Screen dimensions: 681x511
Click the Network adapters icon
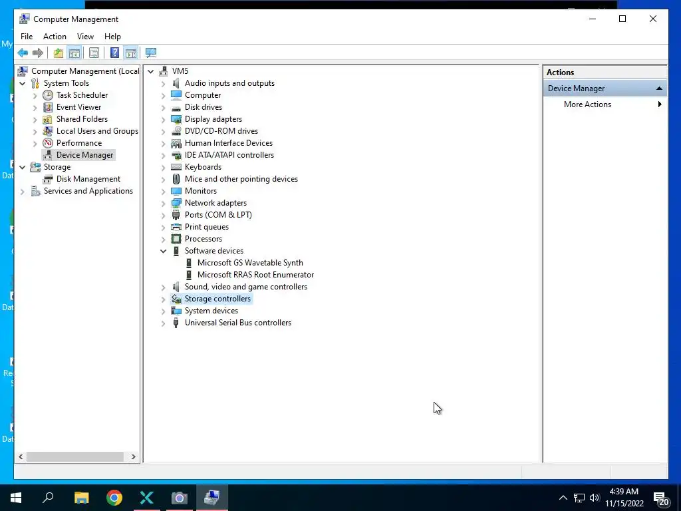tap(176, 203)
